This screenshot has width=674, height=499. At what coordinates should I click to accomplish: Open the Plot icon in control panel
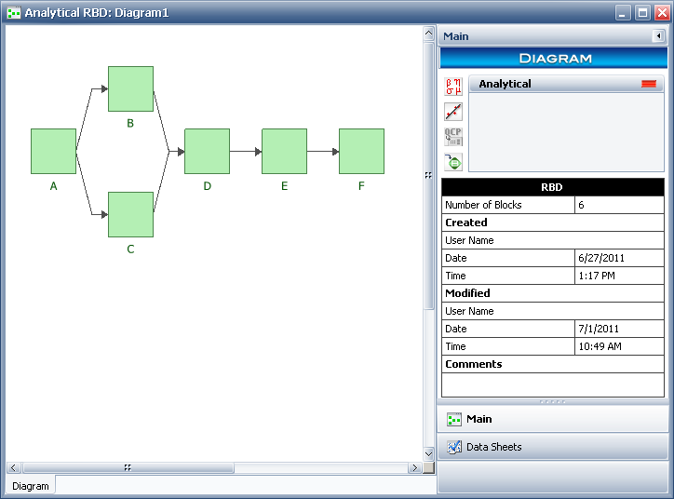(453, 112)
